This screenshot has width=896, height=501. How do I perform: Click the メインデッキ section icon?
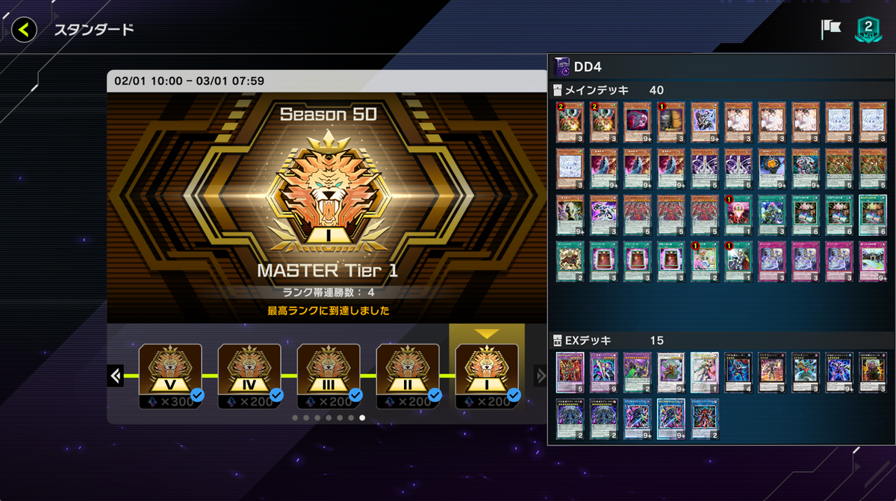pos(557,90)
